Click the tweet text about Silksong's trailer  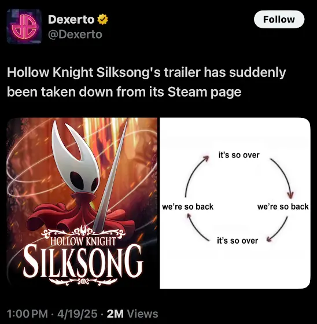pos(146,82)
